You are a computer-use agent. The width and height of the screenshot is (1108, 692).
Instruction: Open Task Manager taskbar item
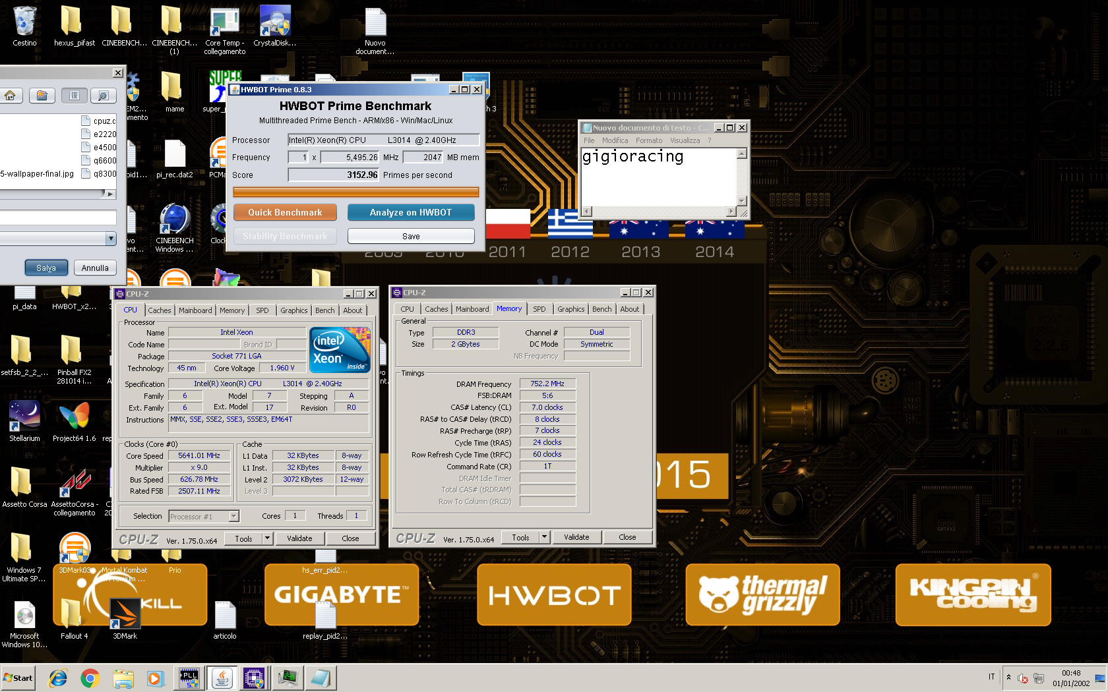(288, 678)
